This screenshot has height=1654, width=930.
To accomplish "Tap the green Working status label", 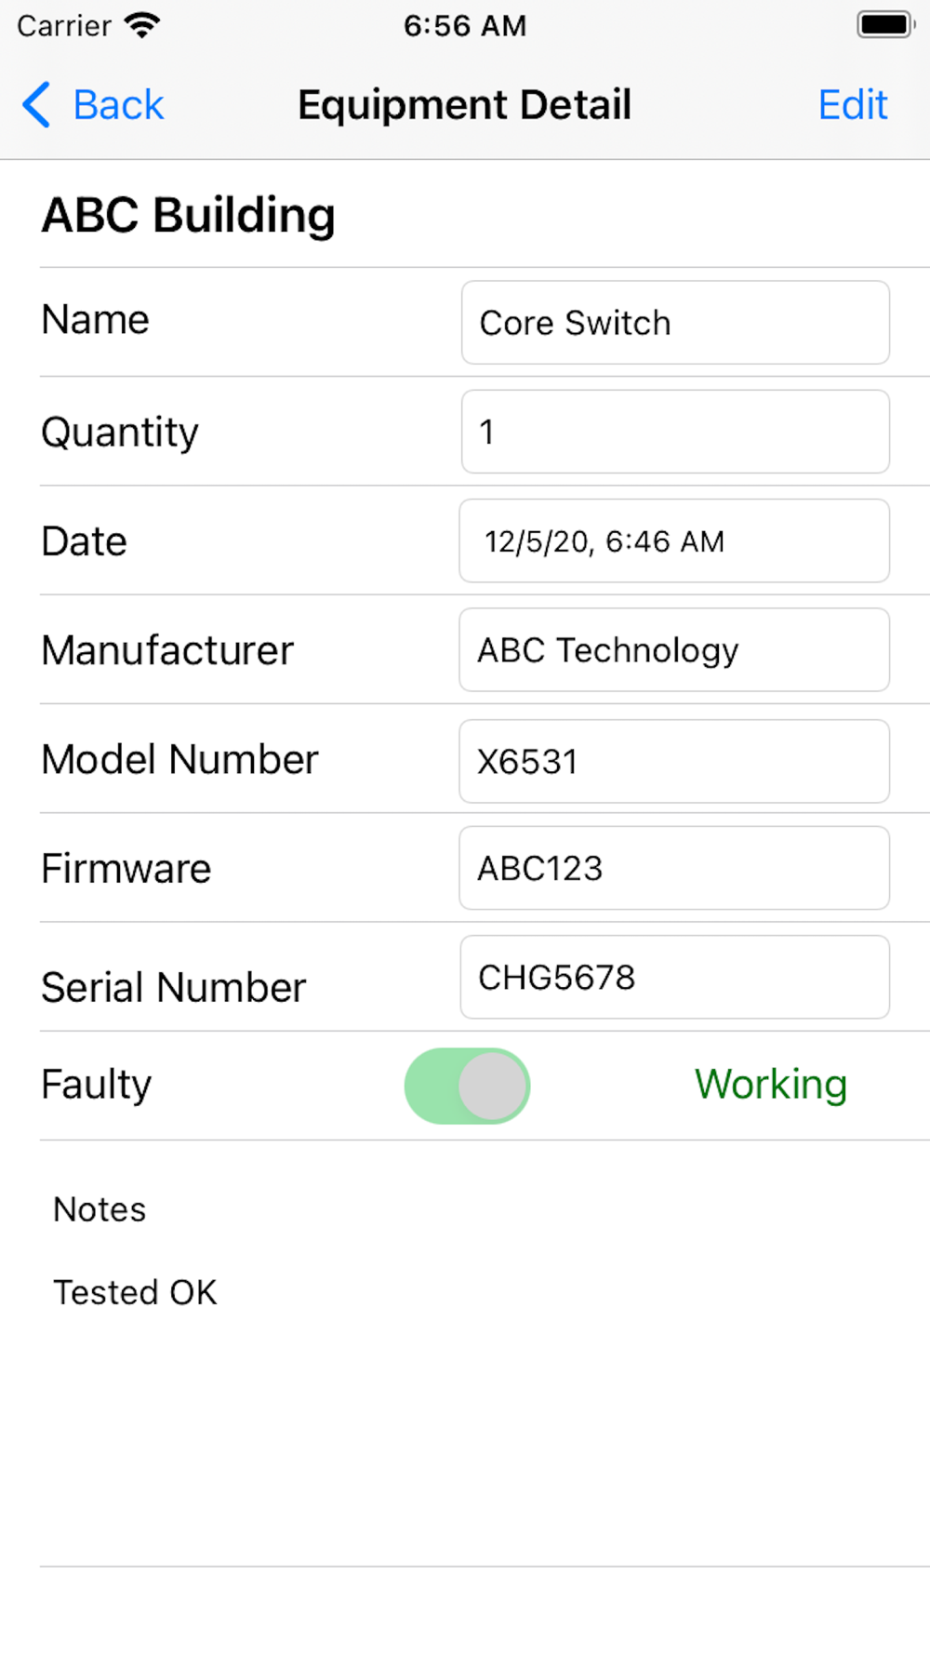I will click(770, 1085).
